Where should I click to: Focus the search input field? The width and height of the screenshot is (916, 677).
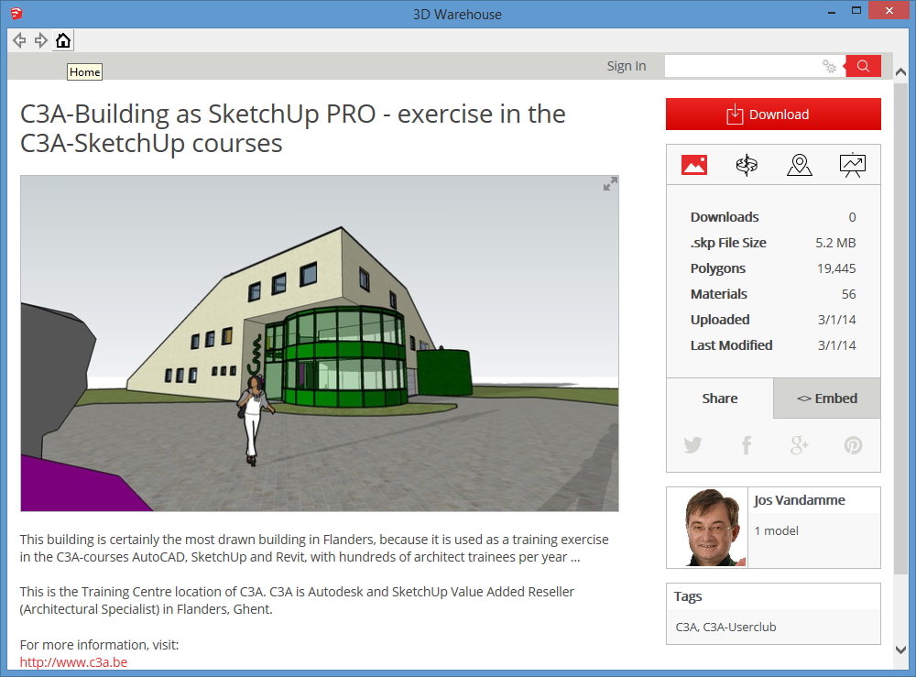[x=742, y=66]
